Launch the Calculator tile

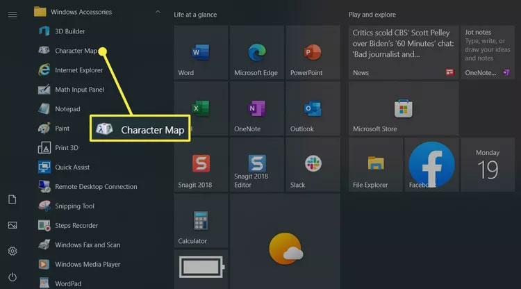pos(201,221)
